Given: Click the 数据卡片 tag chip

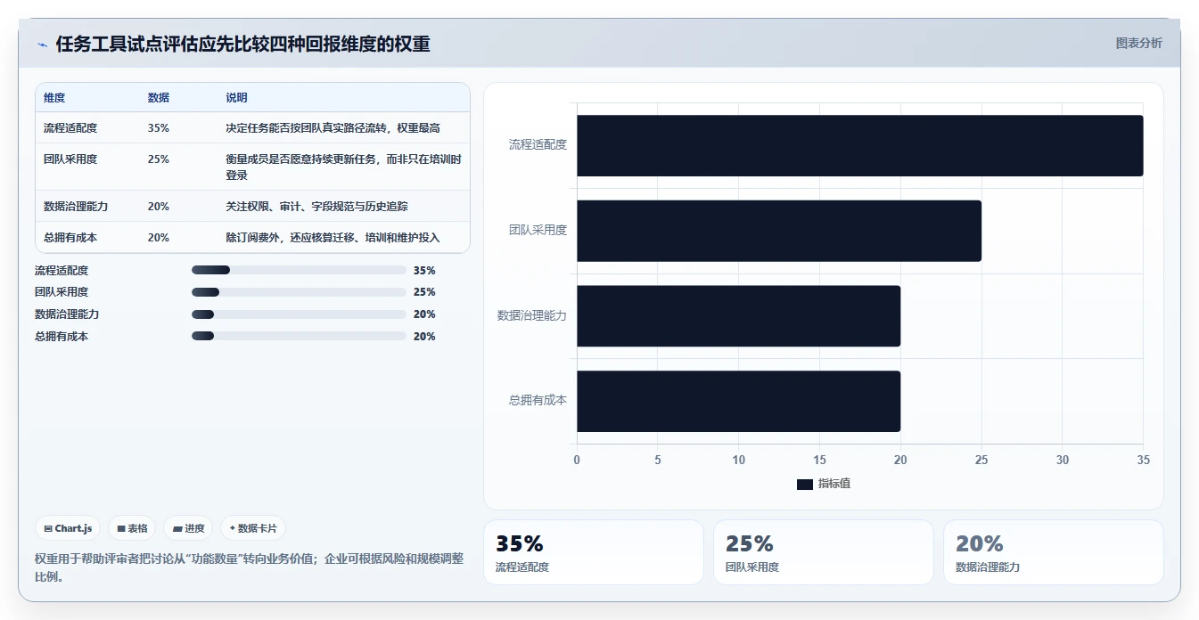Looking at the screenshot, I should coord(253,528).
